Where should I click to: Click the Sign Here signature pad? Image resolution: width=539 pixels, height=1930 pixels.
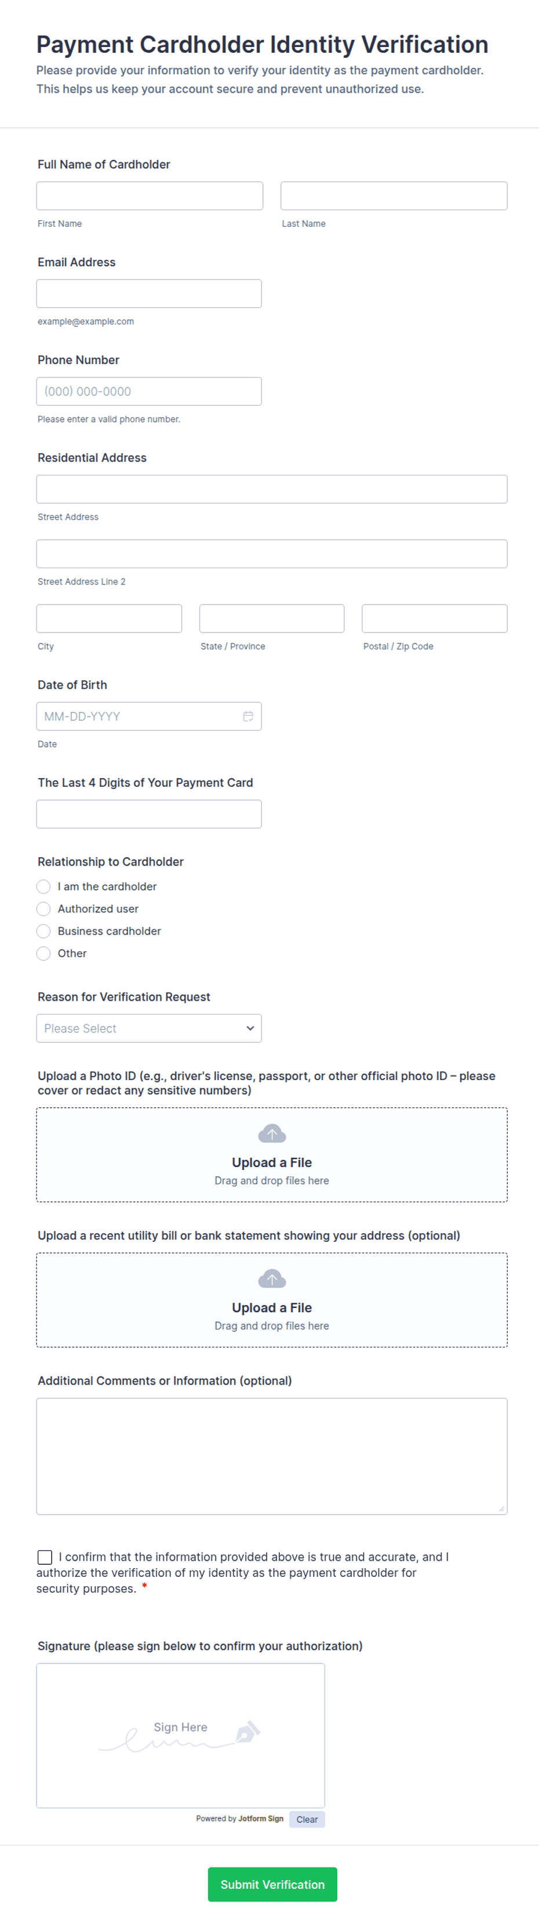(x=180, y=1736)
